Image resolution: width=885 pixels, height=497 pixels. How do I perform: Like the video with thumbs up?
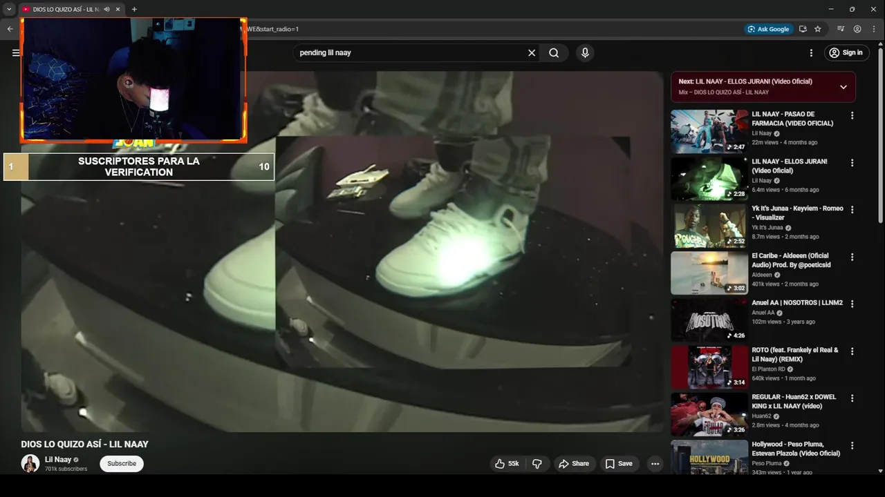pos(507,464)
